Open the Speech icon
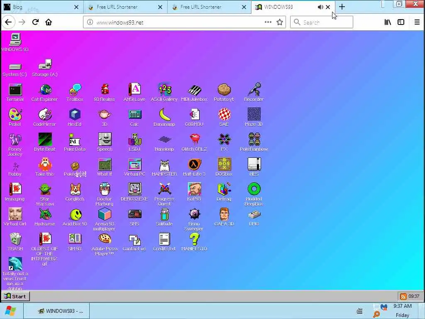 105,142
